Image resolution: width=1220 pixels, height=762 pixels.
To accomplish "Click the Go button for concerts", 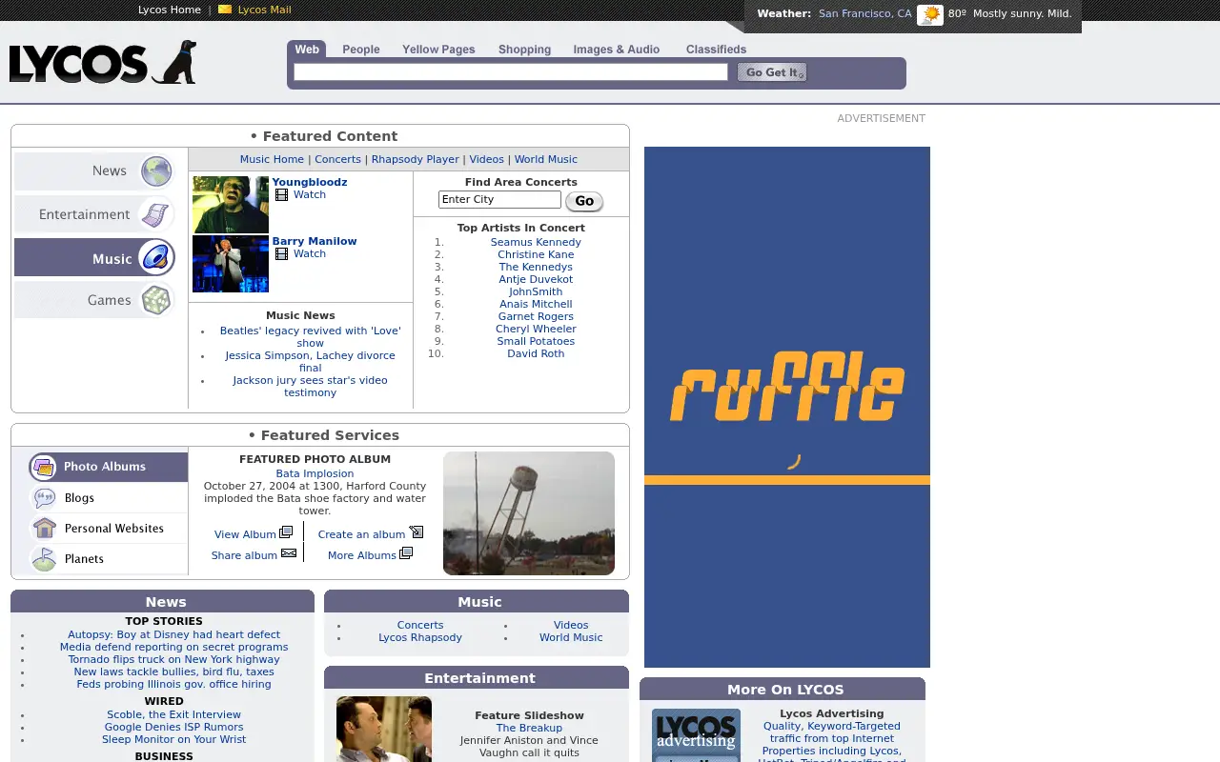I will click(584, 201).
